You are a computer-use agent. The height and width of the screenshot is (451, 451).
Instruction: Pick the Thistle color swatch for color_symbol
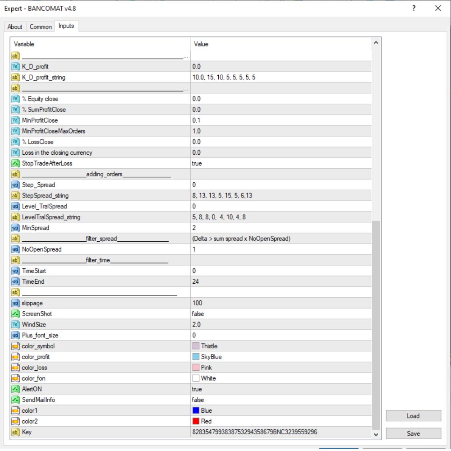click(x=196, y=346)
